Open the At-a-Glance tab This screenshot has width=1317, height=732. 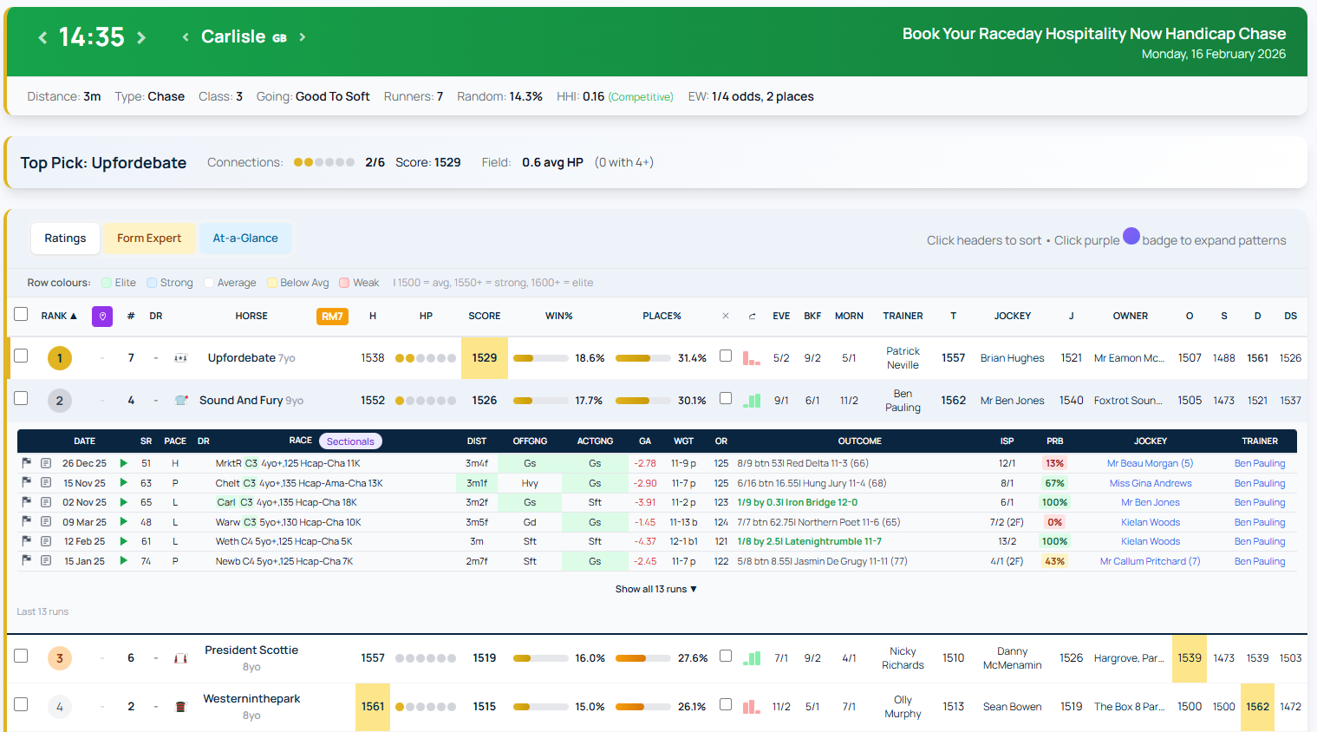pyautogui.click(x=245, y=238)
